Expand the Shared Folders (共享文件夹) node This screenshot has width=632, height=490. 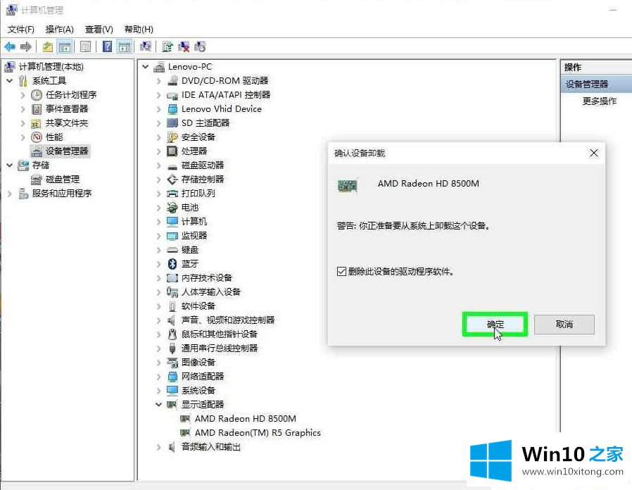pos(23,123)
